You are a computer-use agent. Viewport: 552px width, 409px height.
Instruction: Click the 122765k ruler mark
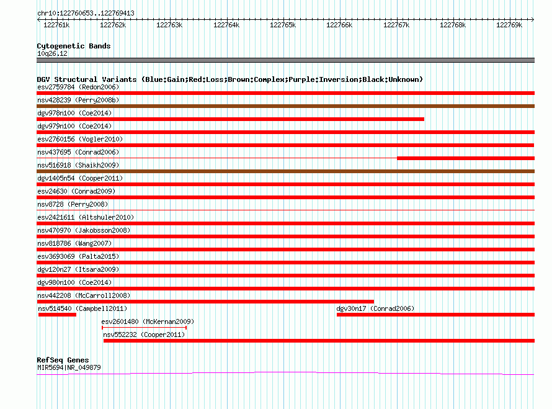(283, 25)
